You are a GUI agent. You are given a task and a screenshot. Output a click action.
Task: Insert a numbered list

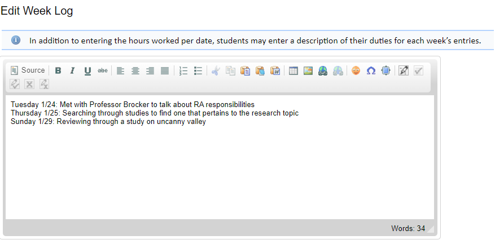pyautogui.click(x=183, y=70)
